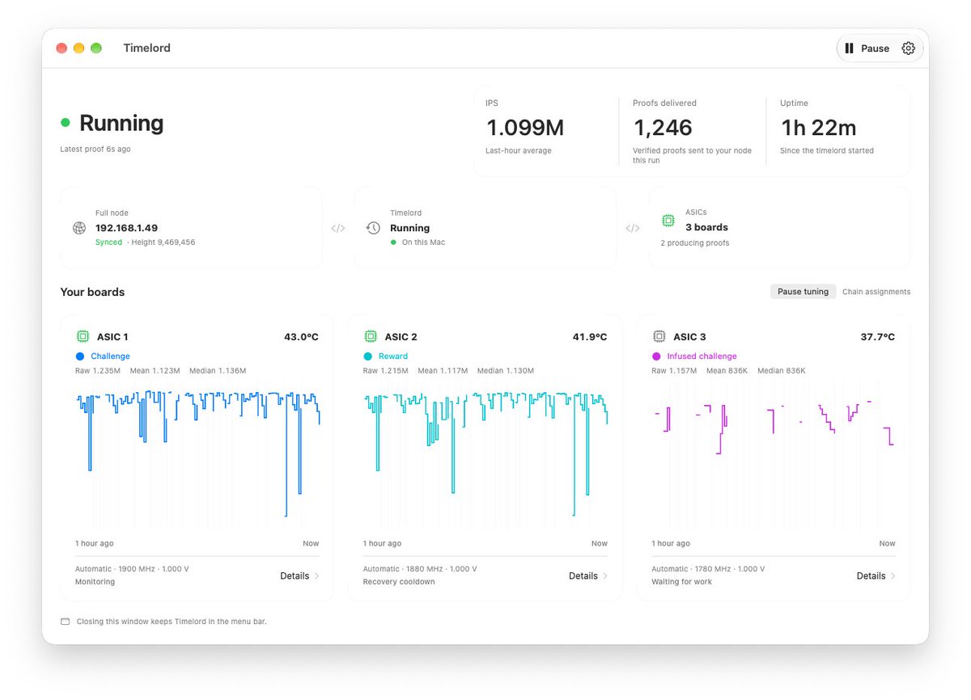
Task: Click the Pause button in title bar
Action: (867, 48)
